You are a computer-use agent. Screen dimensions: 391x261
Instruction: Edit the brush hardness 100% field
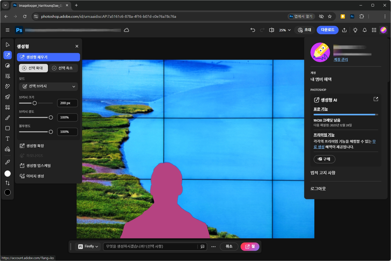point(68,117)
